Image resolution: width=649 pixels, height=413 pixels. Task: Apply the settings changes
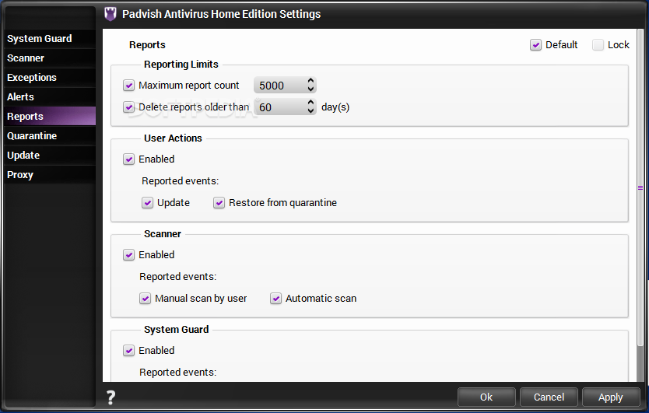[611, 397]
